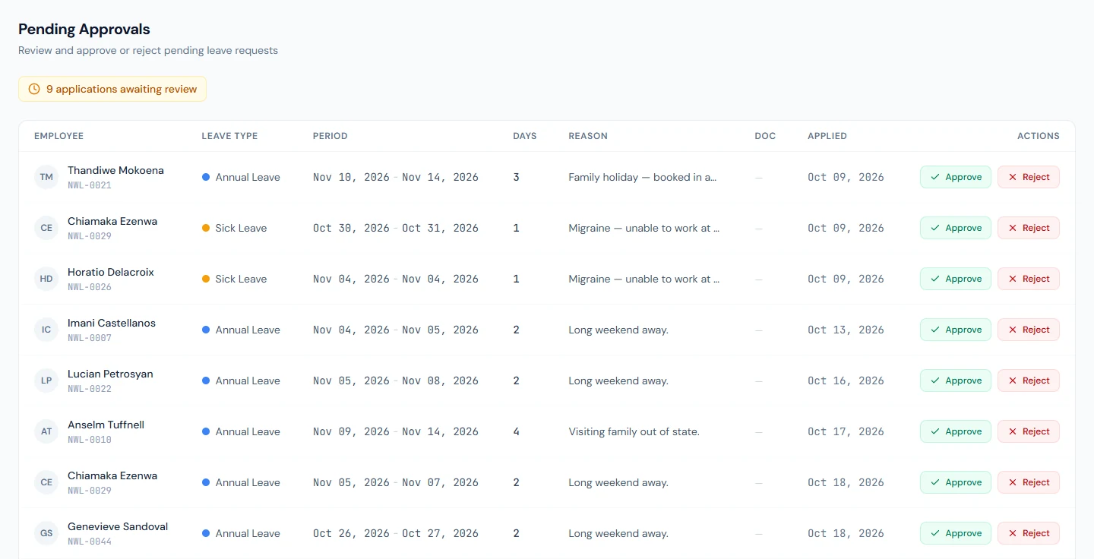This screenshot has width=1094, height=559.
Task: Click the name Horatio Delacroix
Action: click(x=111, y=272)
